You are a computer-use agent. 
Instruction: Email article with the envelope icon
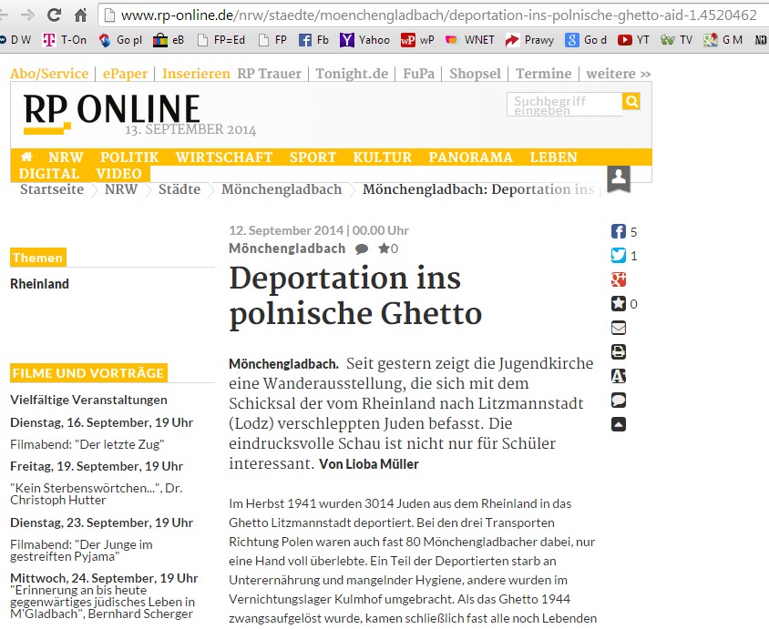(x=619, y=328)
